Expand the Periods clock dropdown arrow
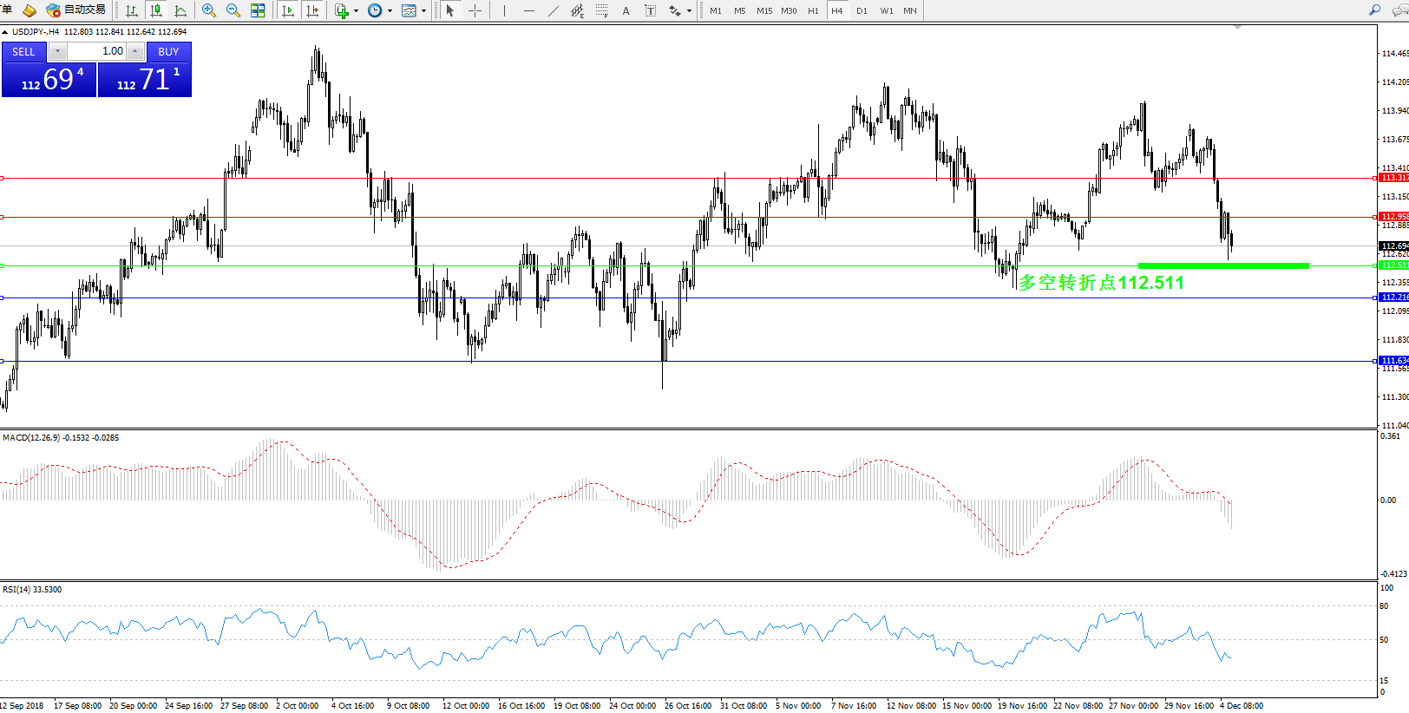Image resolution: width=1409 pixels, height=713 pixels. [x=390, y=11]
